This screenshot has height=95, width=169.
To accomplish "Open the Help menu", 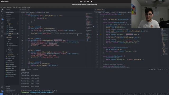I will point(28,7).
